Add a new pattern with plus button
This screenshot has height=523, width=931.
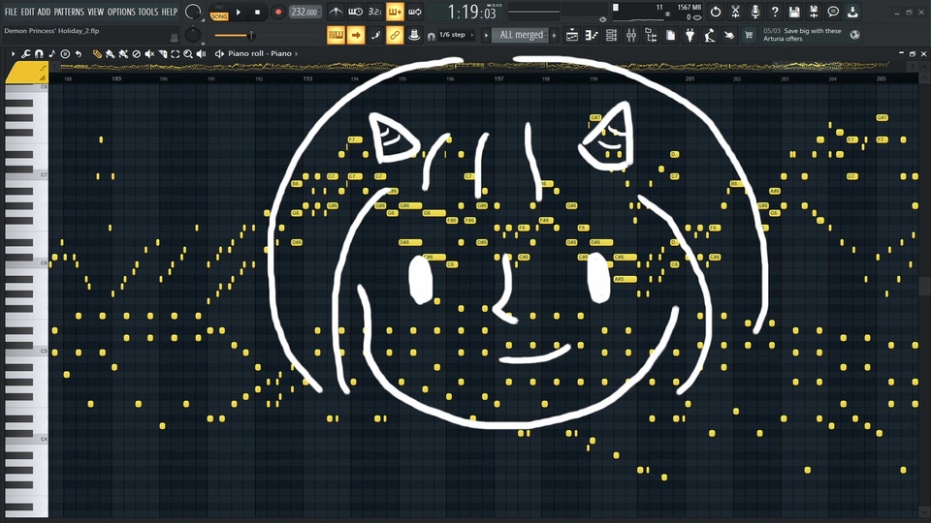click(554, 36)
